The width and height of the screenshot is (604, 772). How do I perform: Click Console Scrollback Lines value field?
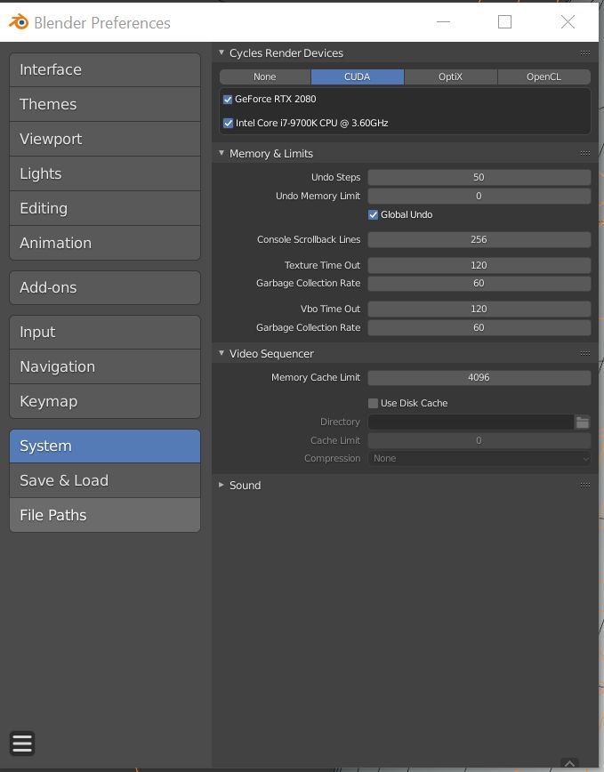click(479, 240)
